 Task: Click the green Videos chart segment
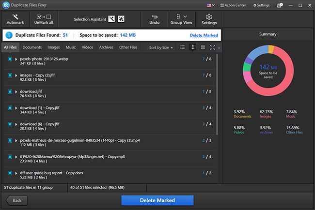[x=247, y=67]
